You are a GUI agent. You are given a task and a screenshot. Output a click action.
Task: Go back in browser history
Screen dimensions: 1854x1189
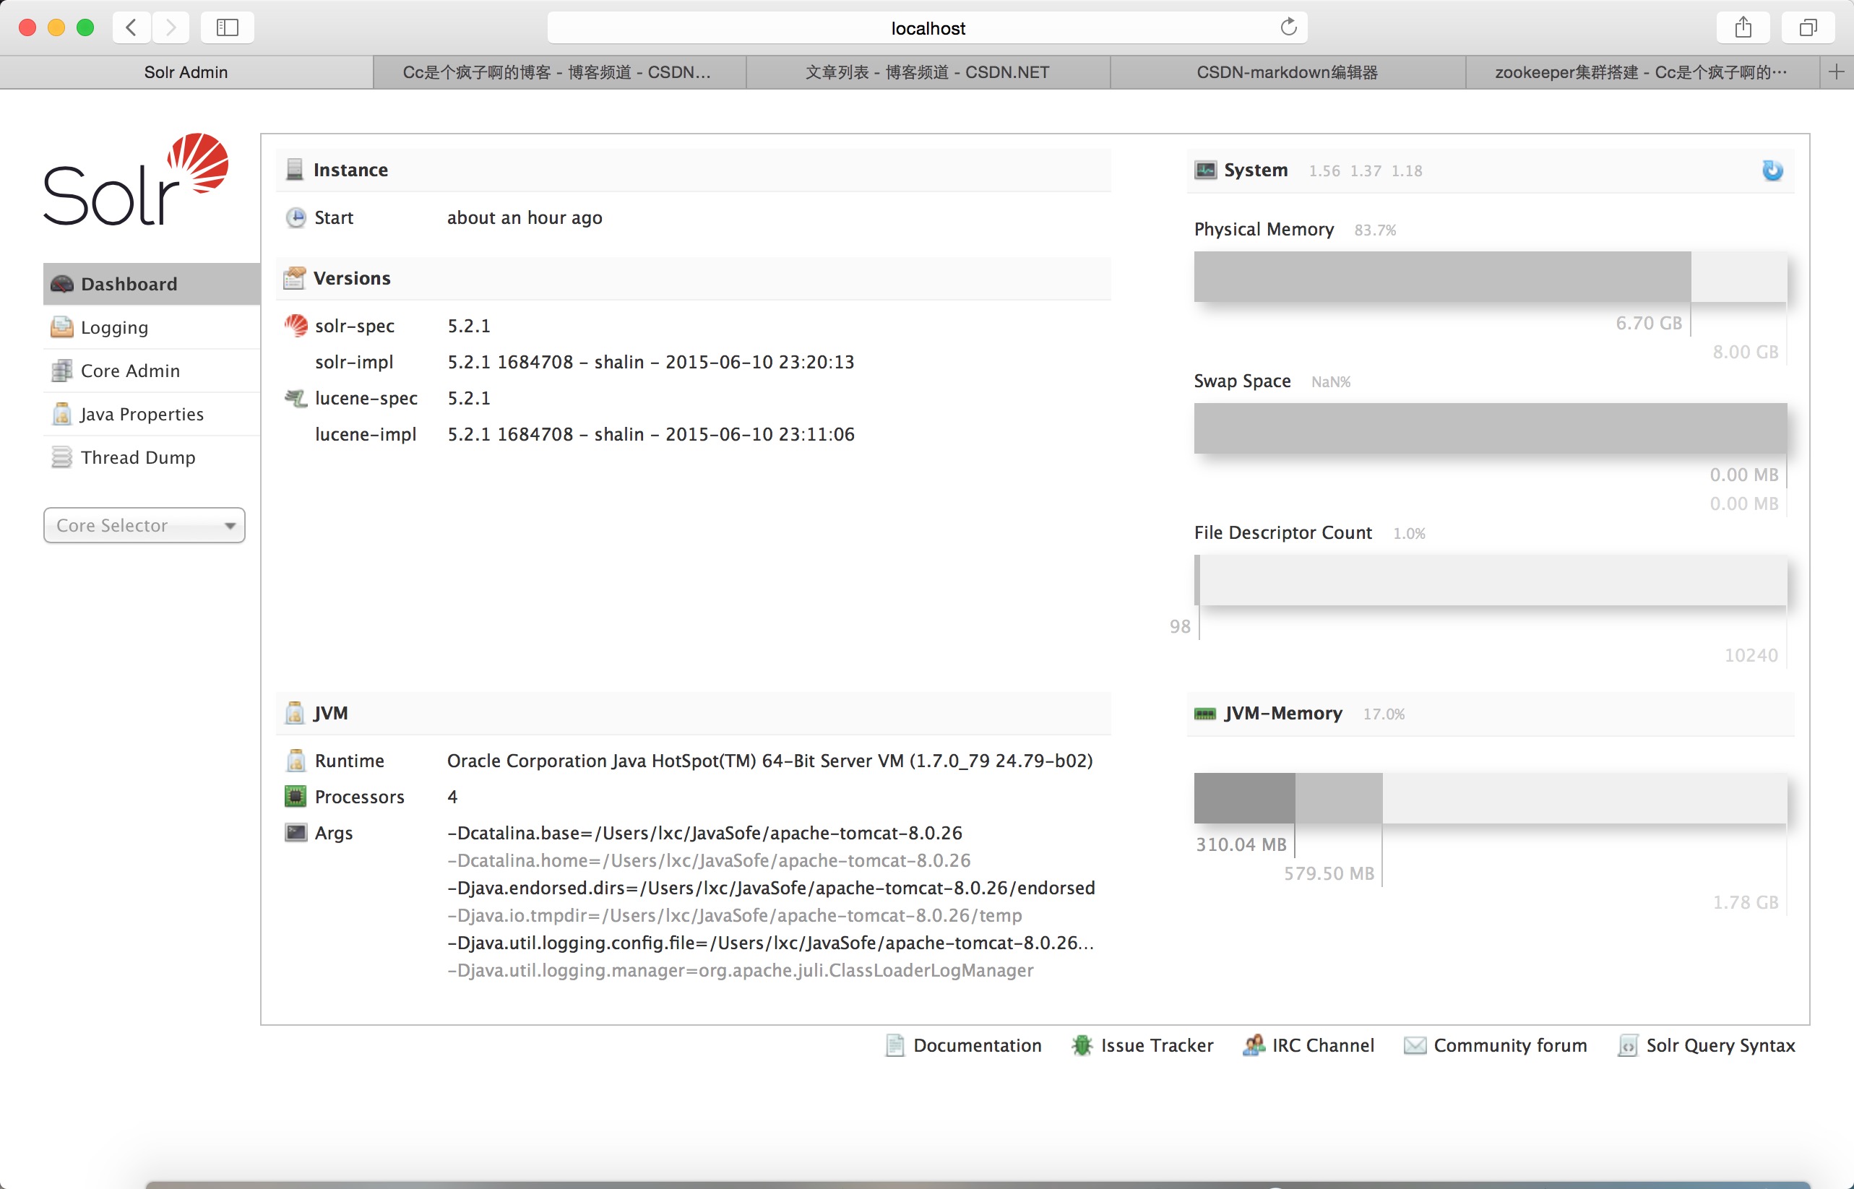pos(131,27)
